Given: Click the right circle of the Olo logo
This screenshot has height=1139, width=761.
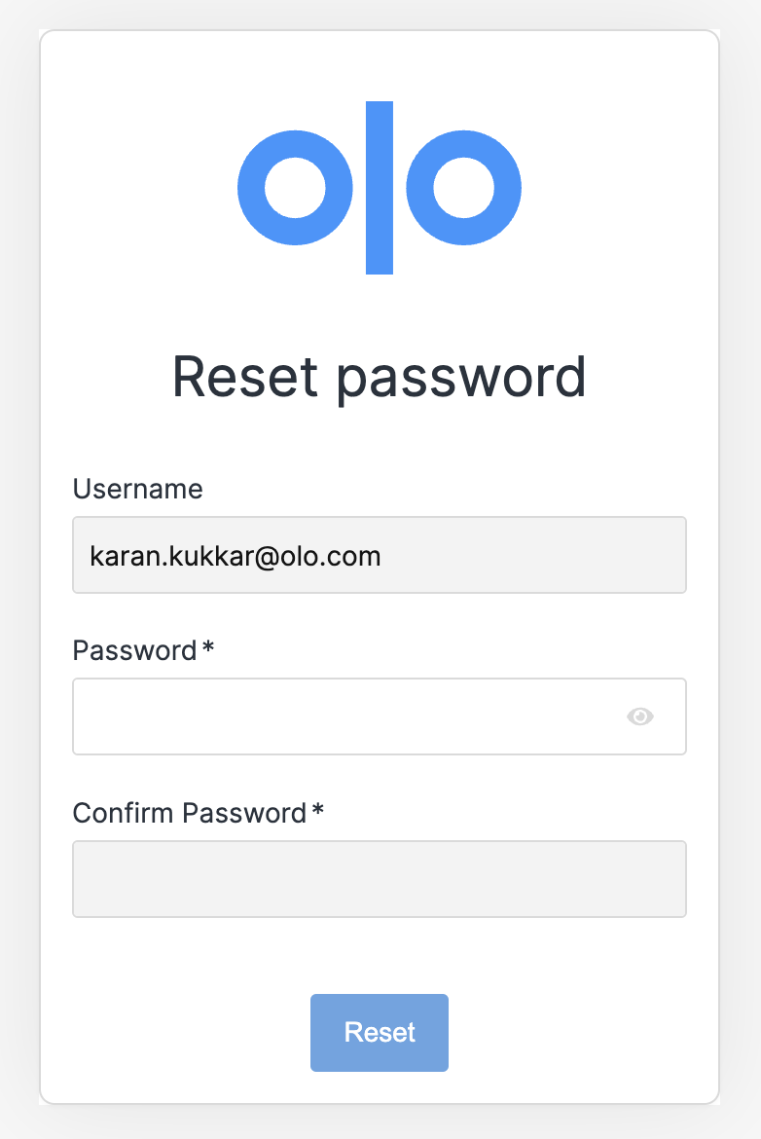Looking at the screenshot, I should coord(463,188).
